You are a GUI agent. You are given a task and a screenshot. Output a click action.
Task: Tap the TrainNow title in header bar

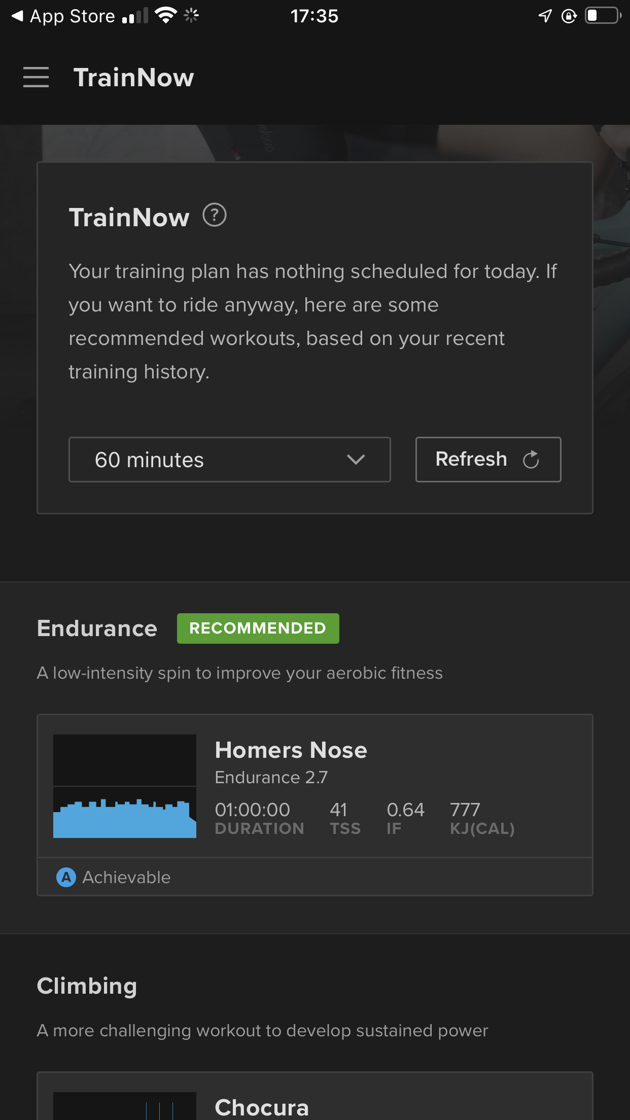pos(134,78)
